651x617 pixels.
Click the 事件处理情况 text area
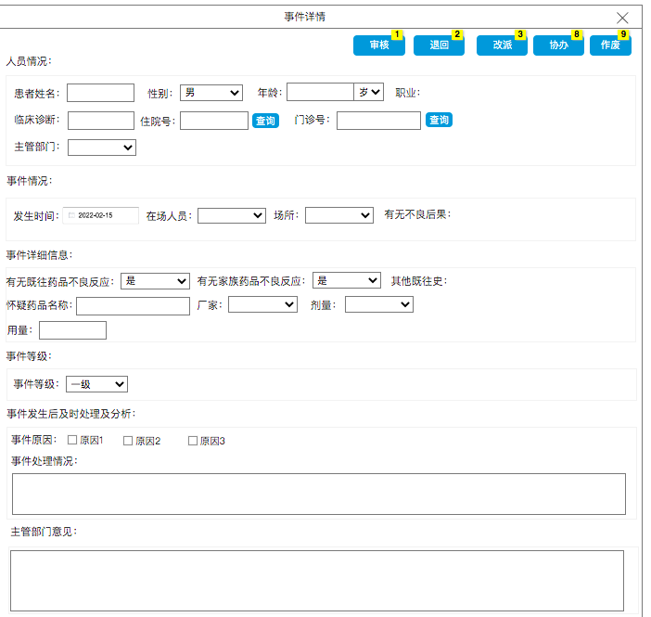pos(319,494)
